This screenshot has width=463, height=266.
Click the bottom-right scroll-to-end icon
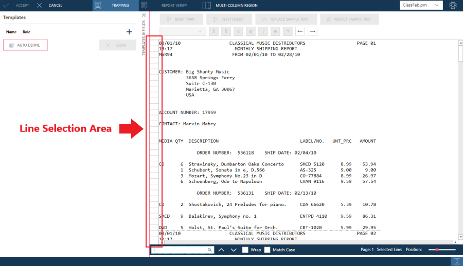456,261
